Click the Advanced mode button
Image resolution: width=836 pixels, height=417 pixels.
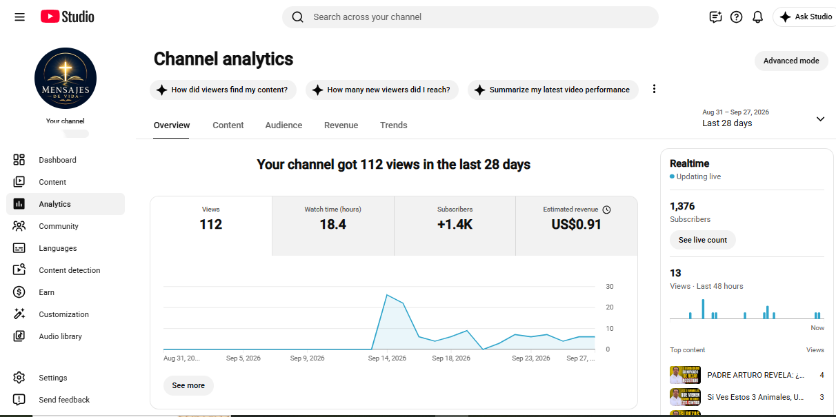click(x=791, y=61)
